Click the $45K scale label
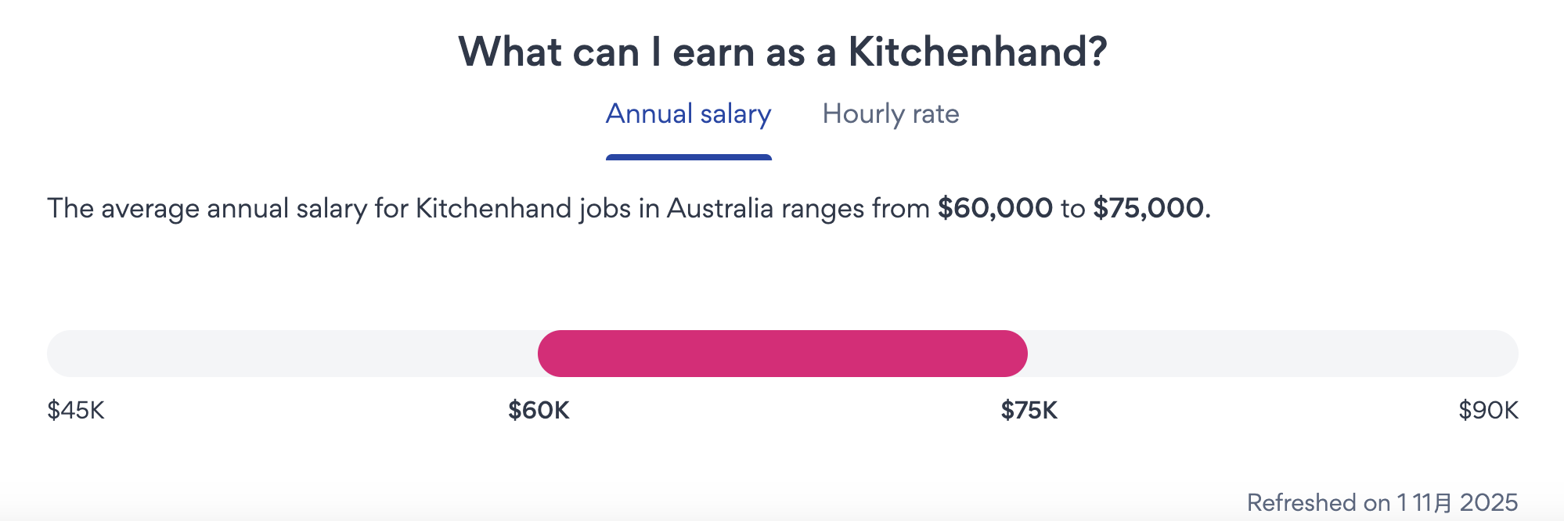The image size is (1564, 521). pos(76,410)
